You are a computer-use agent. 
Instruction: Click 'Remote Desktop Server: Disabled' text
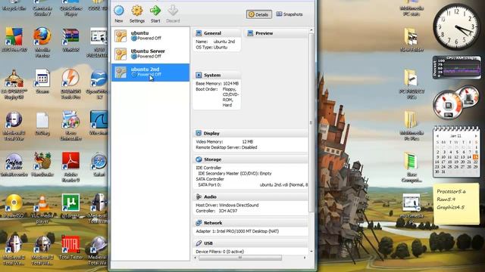tap(227, 147)
